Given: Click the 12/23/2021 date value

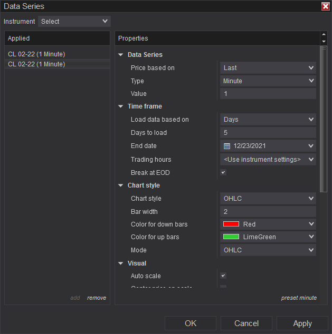Looking at the screenshot, I should coord(250,146).
